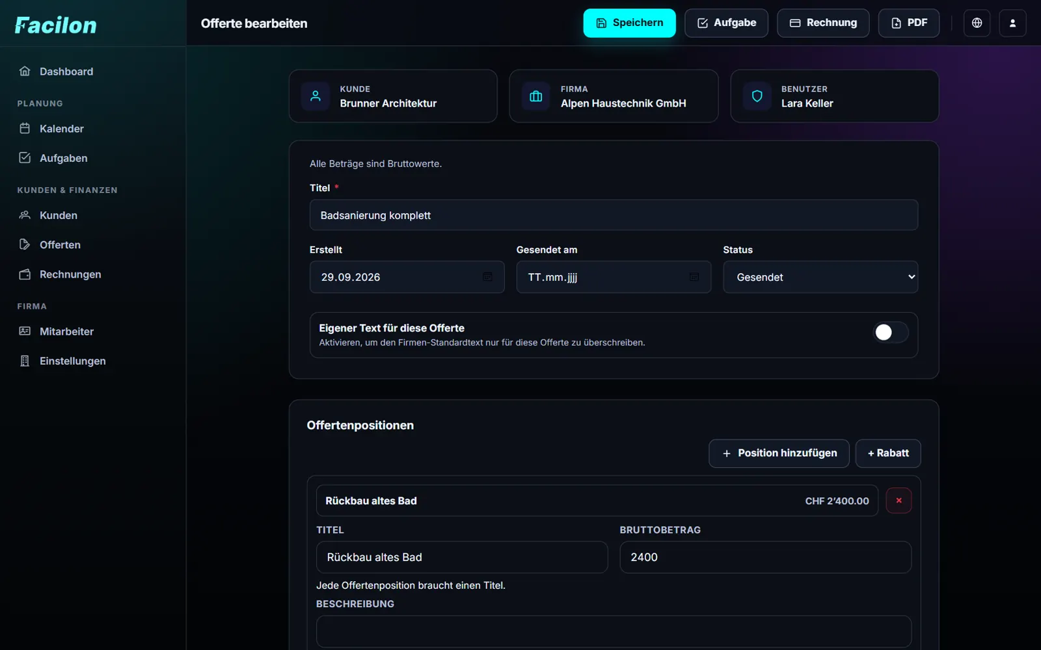
Task: Click the Bruttobetrag field with 2400
Action: point(765,557)
